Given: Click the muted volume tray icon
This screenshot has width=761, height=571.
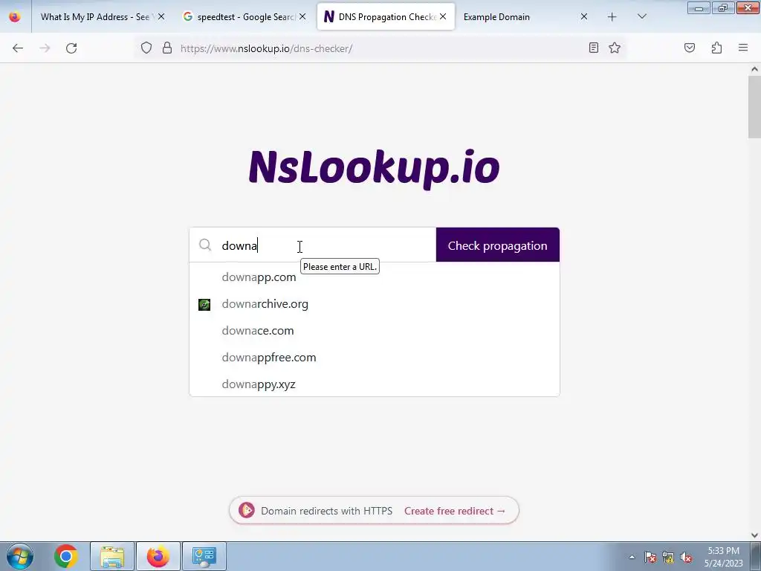Looking at the screenshot, I should pos(686,557).
